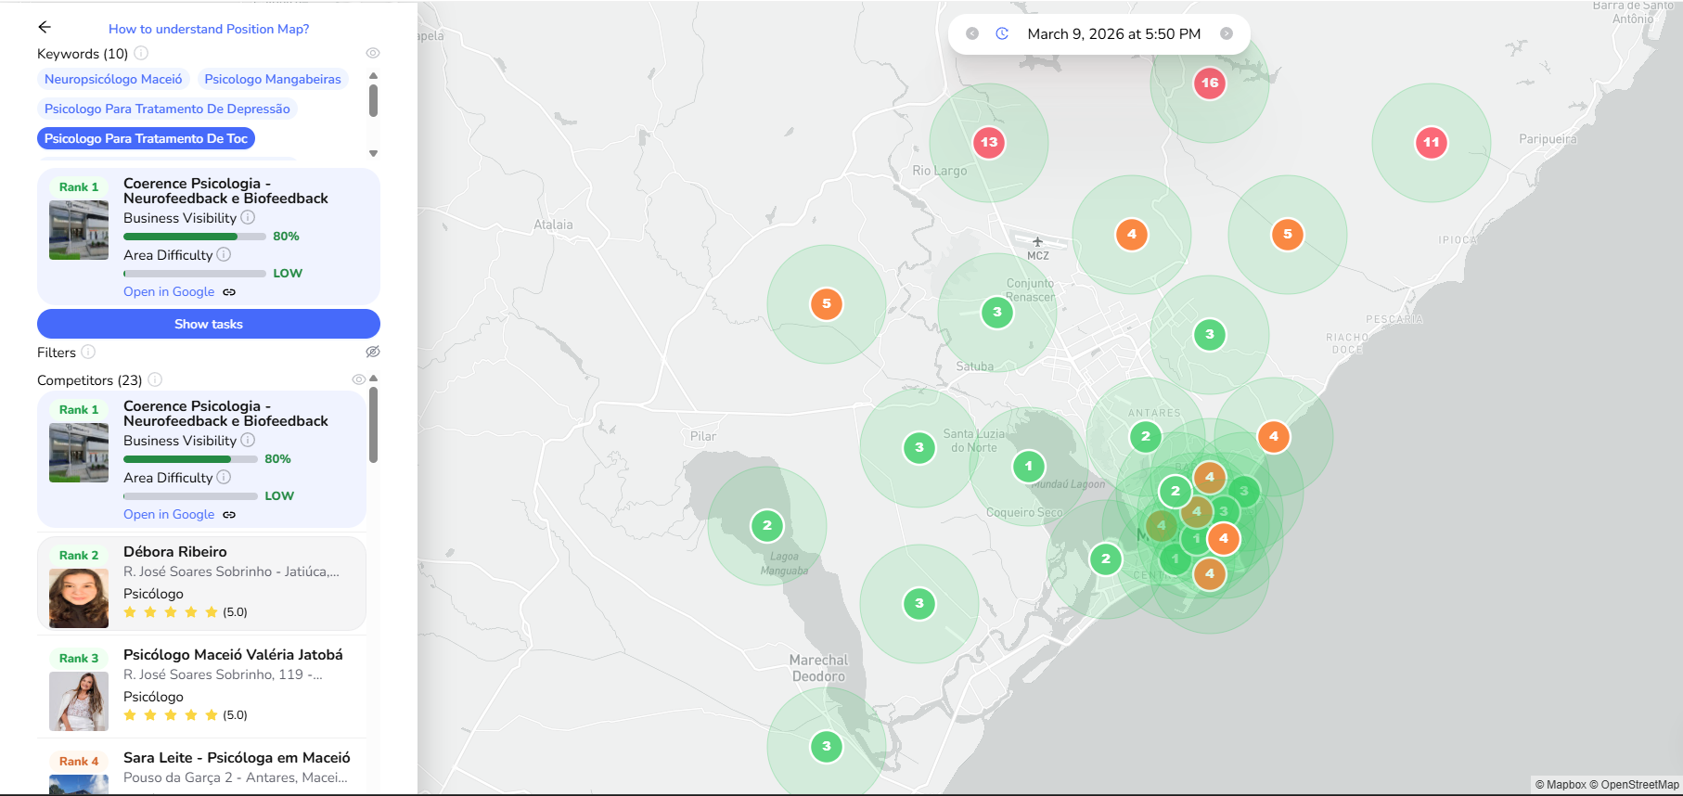Open scan history clock icon
Image resolution: width=1683 pixels, height=796 pixels.
pyautogui.click(x=1002, y=33)
